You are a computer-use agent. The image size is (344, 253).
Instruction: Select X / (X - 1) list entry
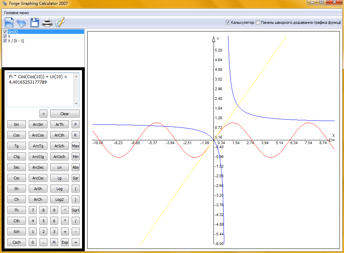[16, 41]
